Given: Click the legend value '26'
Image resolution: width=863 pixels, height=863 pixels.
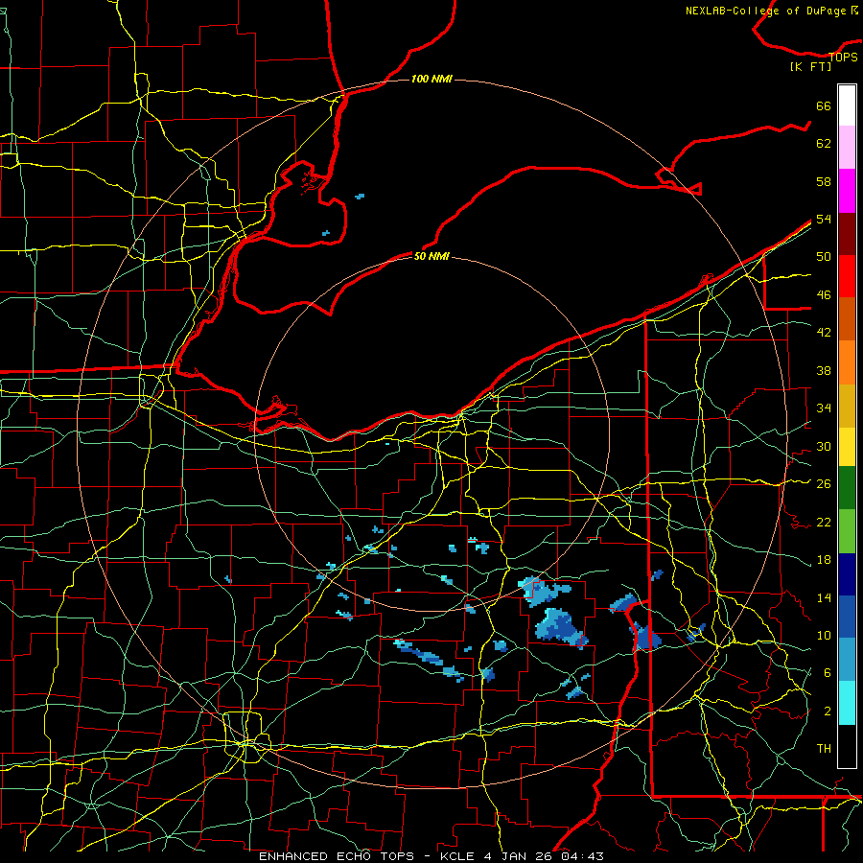Looking at the screenshot, I should tap(824, 484).
